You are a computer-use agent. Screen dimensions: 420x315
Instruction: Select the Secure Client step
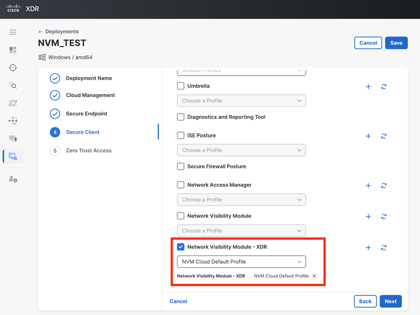click(75, 132)
